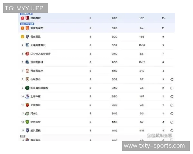Open the 浙江俱乐部绿城 team name link
The image size is (193, 154).
point(39,88)
